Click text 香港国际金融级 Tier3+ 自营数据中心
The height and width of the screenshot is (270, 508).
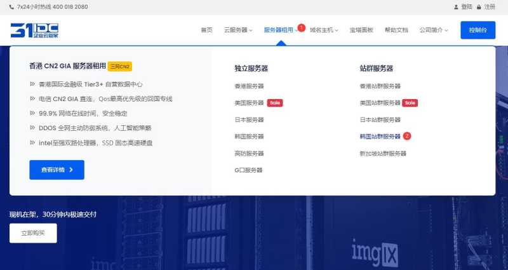click(x=90, y=84)
